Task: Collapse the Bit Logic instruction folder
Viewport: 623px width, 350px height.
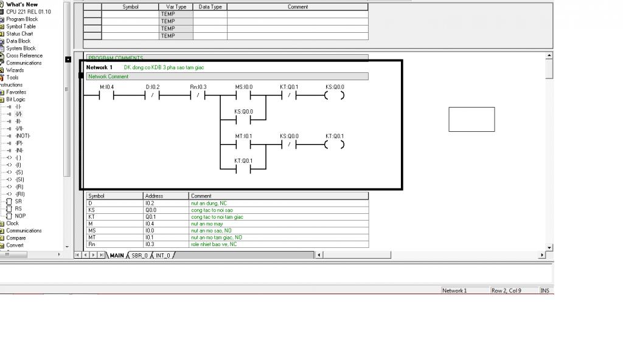Action: coord(15,99)
